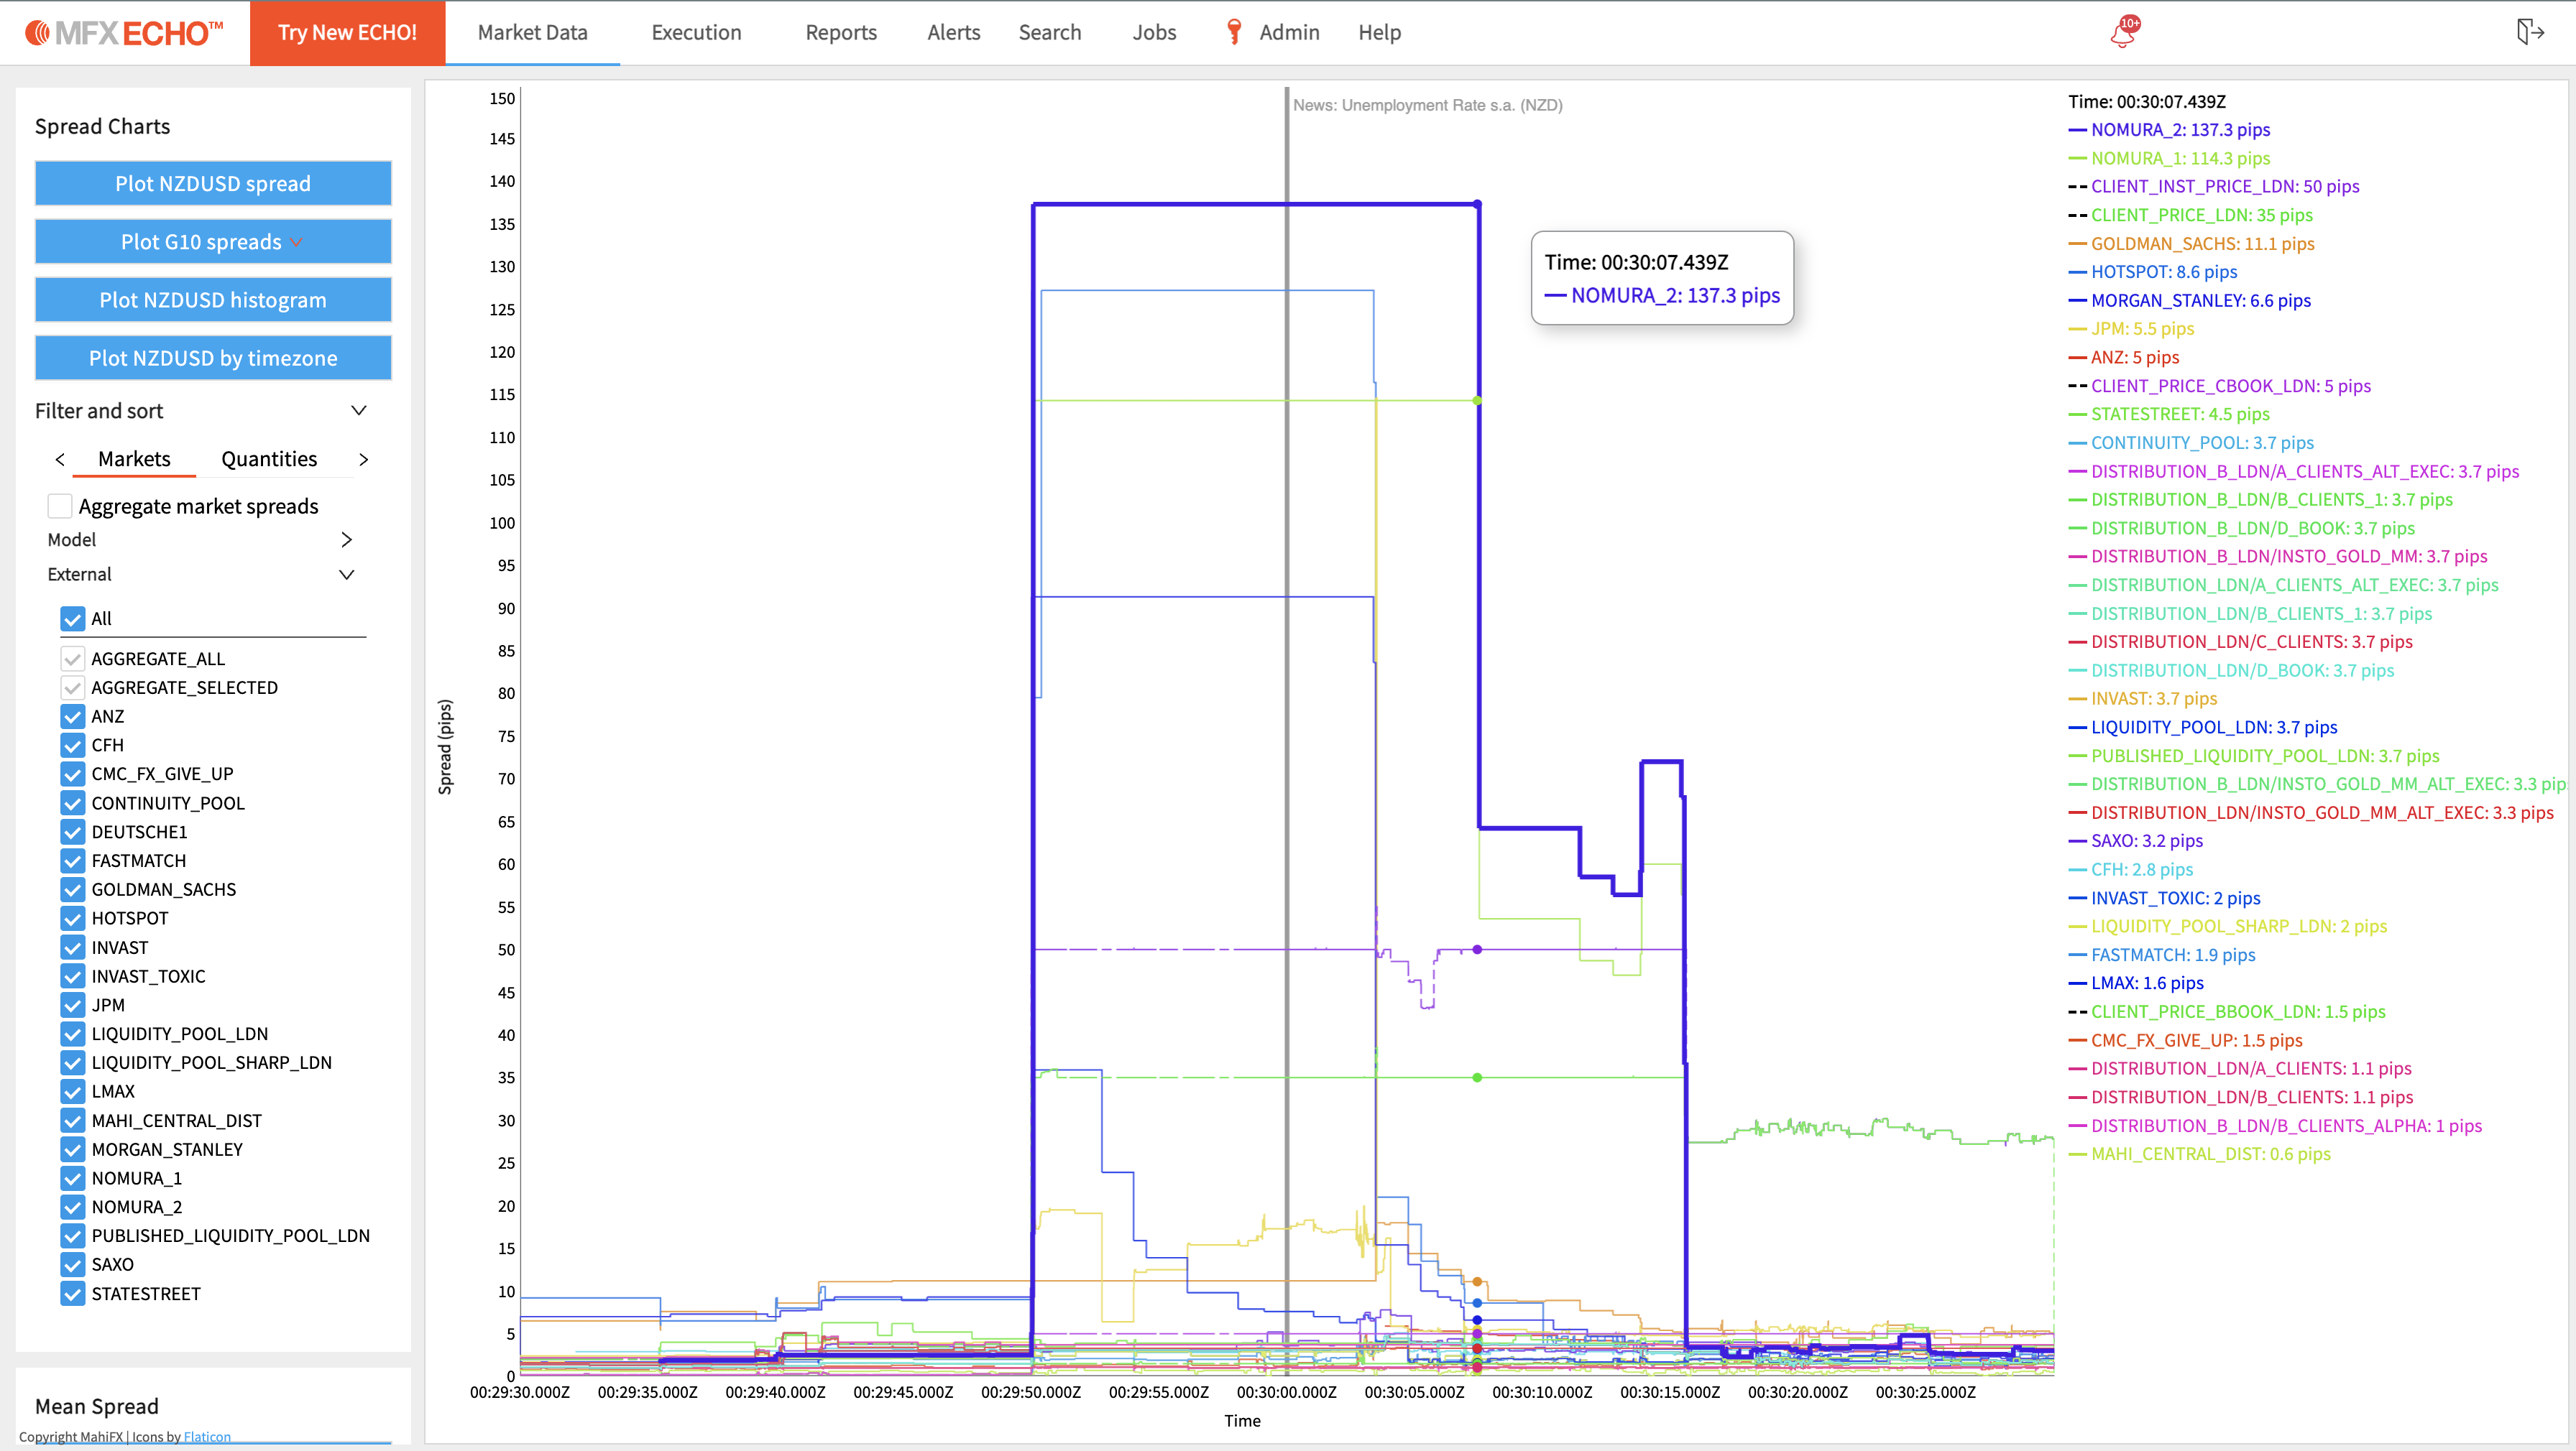Uncheck the MORGAN_STANLEY checkbox
The width and height of the screenshot is (2576, 1451).
pos(72,1149)
